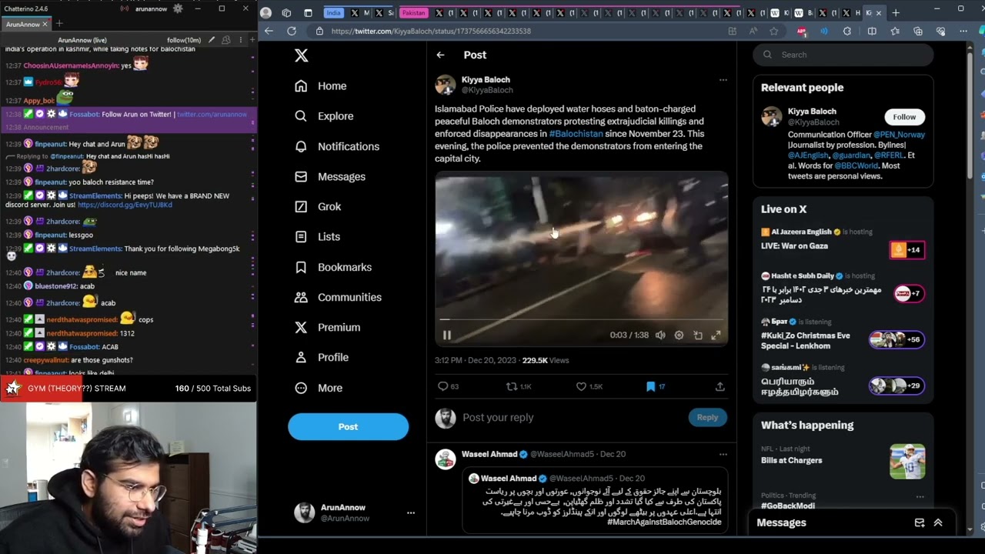Open the India tab group
Viewport: 985px width, 554px height.
(333, 13)
